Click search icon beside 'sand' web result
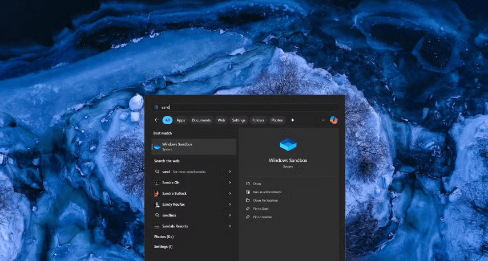Viewport: 488px width, 261px height. pos(157,172)
